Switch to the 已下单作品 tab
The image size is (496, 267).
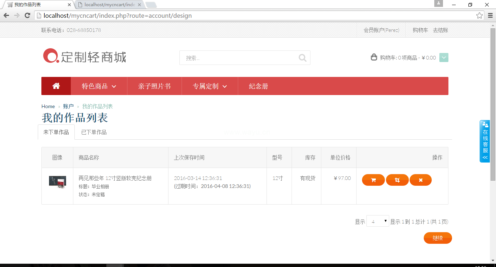(x=94, y=132)
